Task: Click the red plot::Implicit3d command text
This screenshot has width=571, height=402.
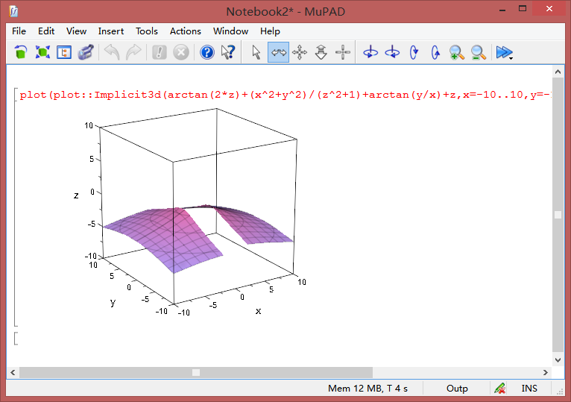Action: [285, 95]
